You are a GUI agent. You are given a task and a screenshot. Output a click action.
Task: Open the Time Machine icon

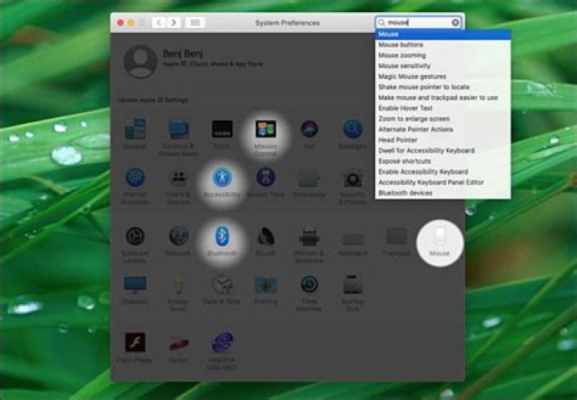point(309,294)
